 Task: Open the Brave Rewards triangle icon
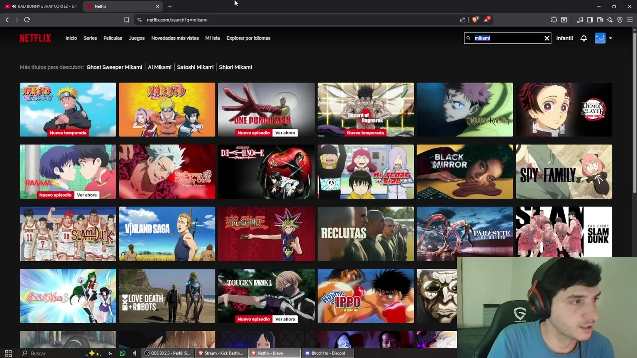[x=486, y=20]
